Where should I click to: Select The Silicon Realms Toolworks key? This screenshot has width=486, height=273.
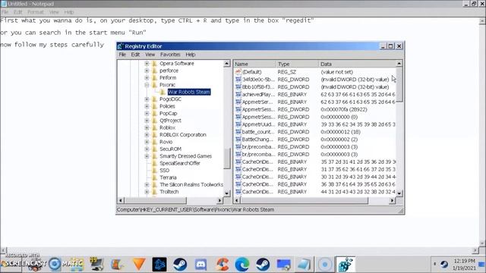(191, 184)
